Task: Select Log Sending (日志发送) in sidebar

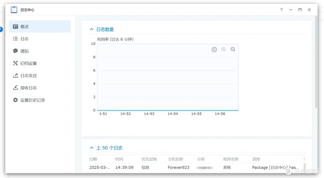Action: [x=40, y=76]
